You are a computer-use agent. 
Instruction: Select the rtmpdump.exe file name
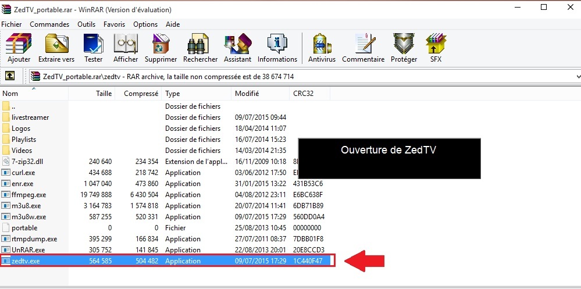(x=34, y=239)
